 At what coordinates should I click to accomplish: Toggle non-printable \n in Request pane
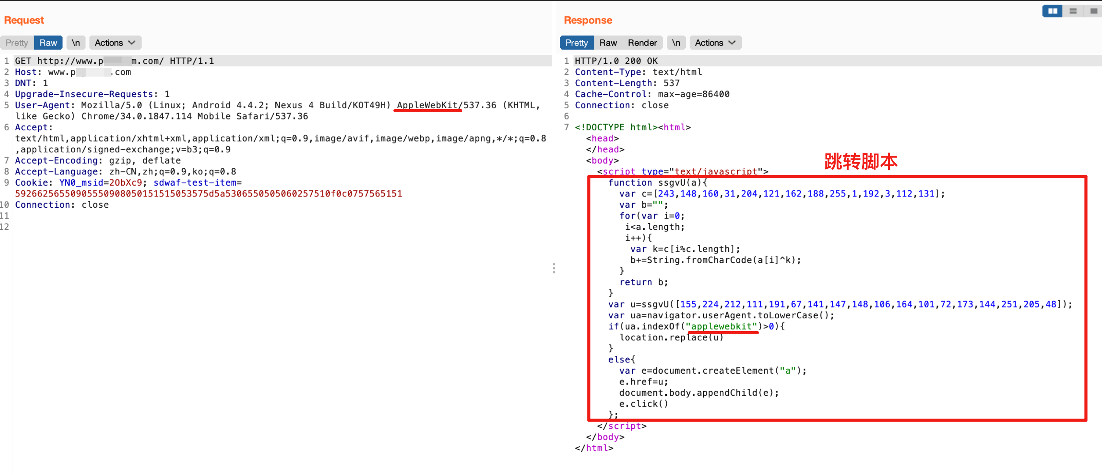click(x=76, y=43)
